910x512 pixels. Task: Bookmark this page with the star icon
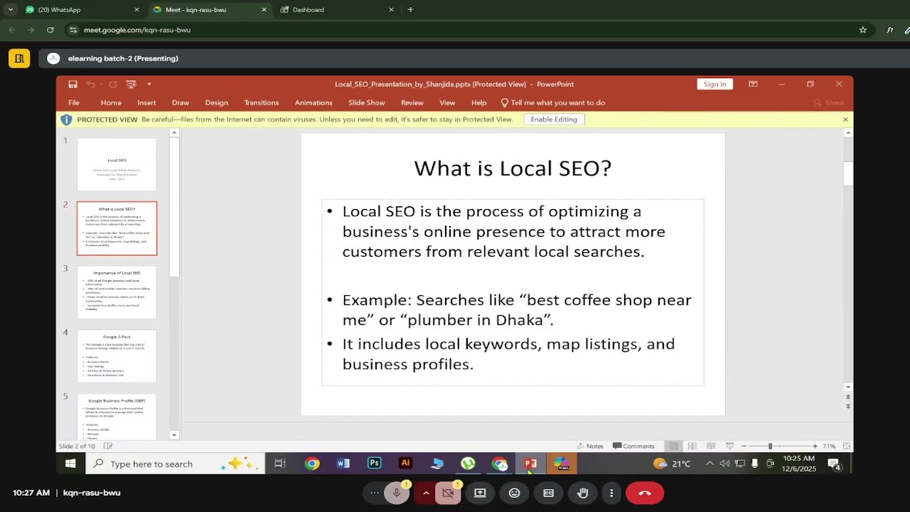tap(863, 30)
